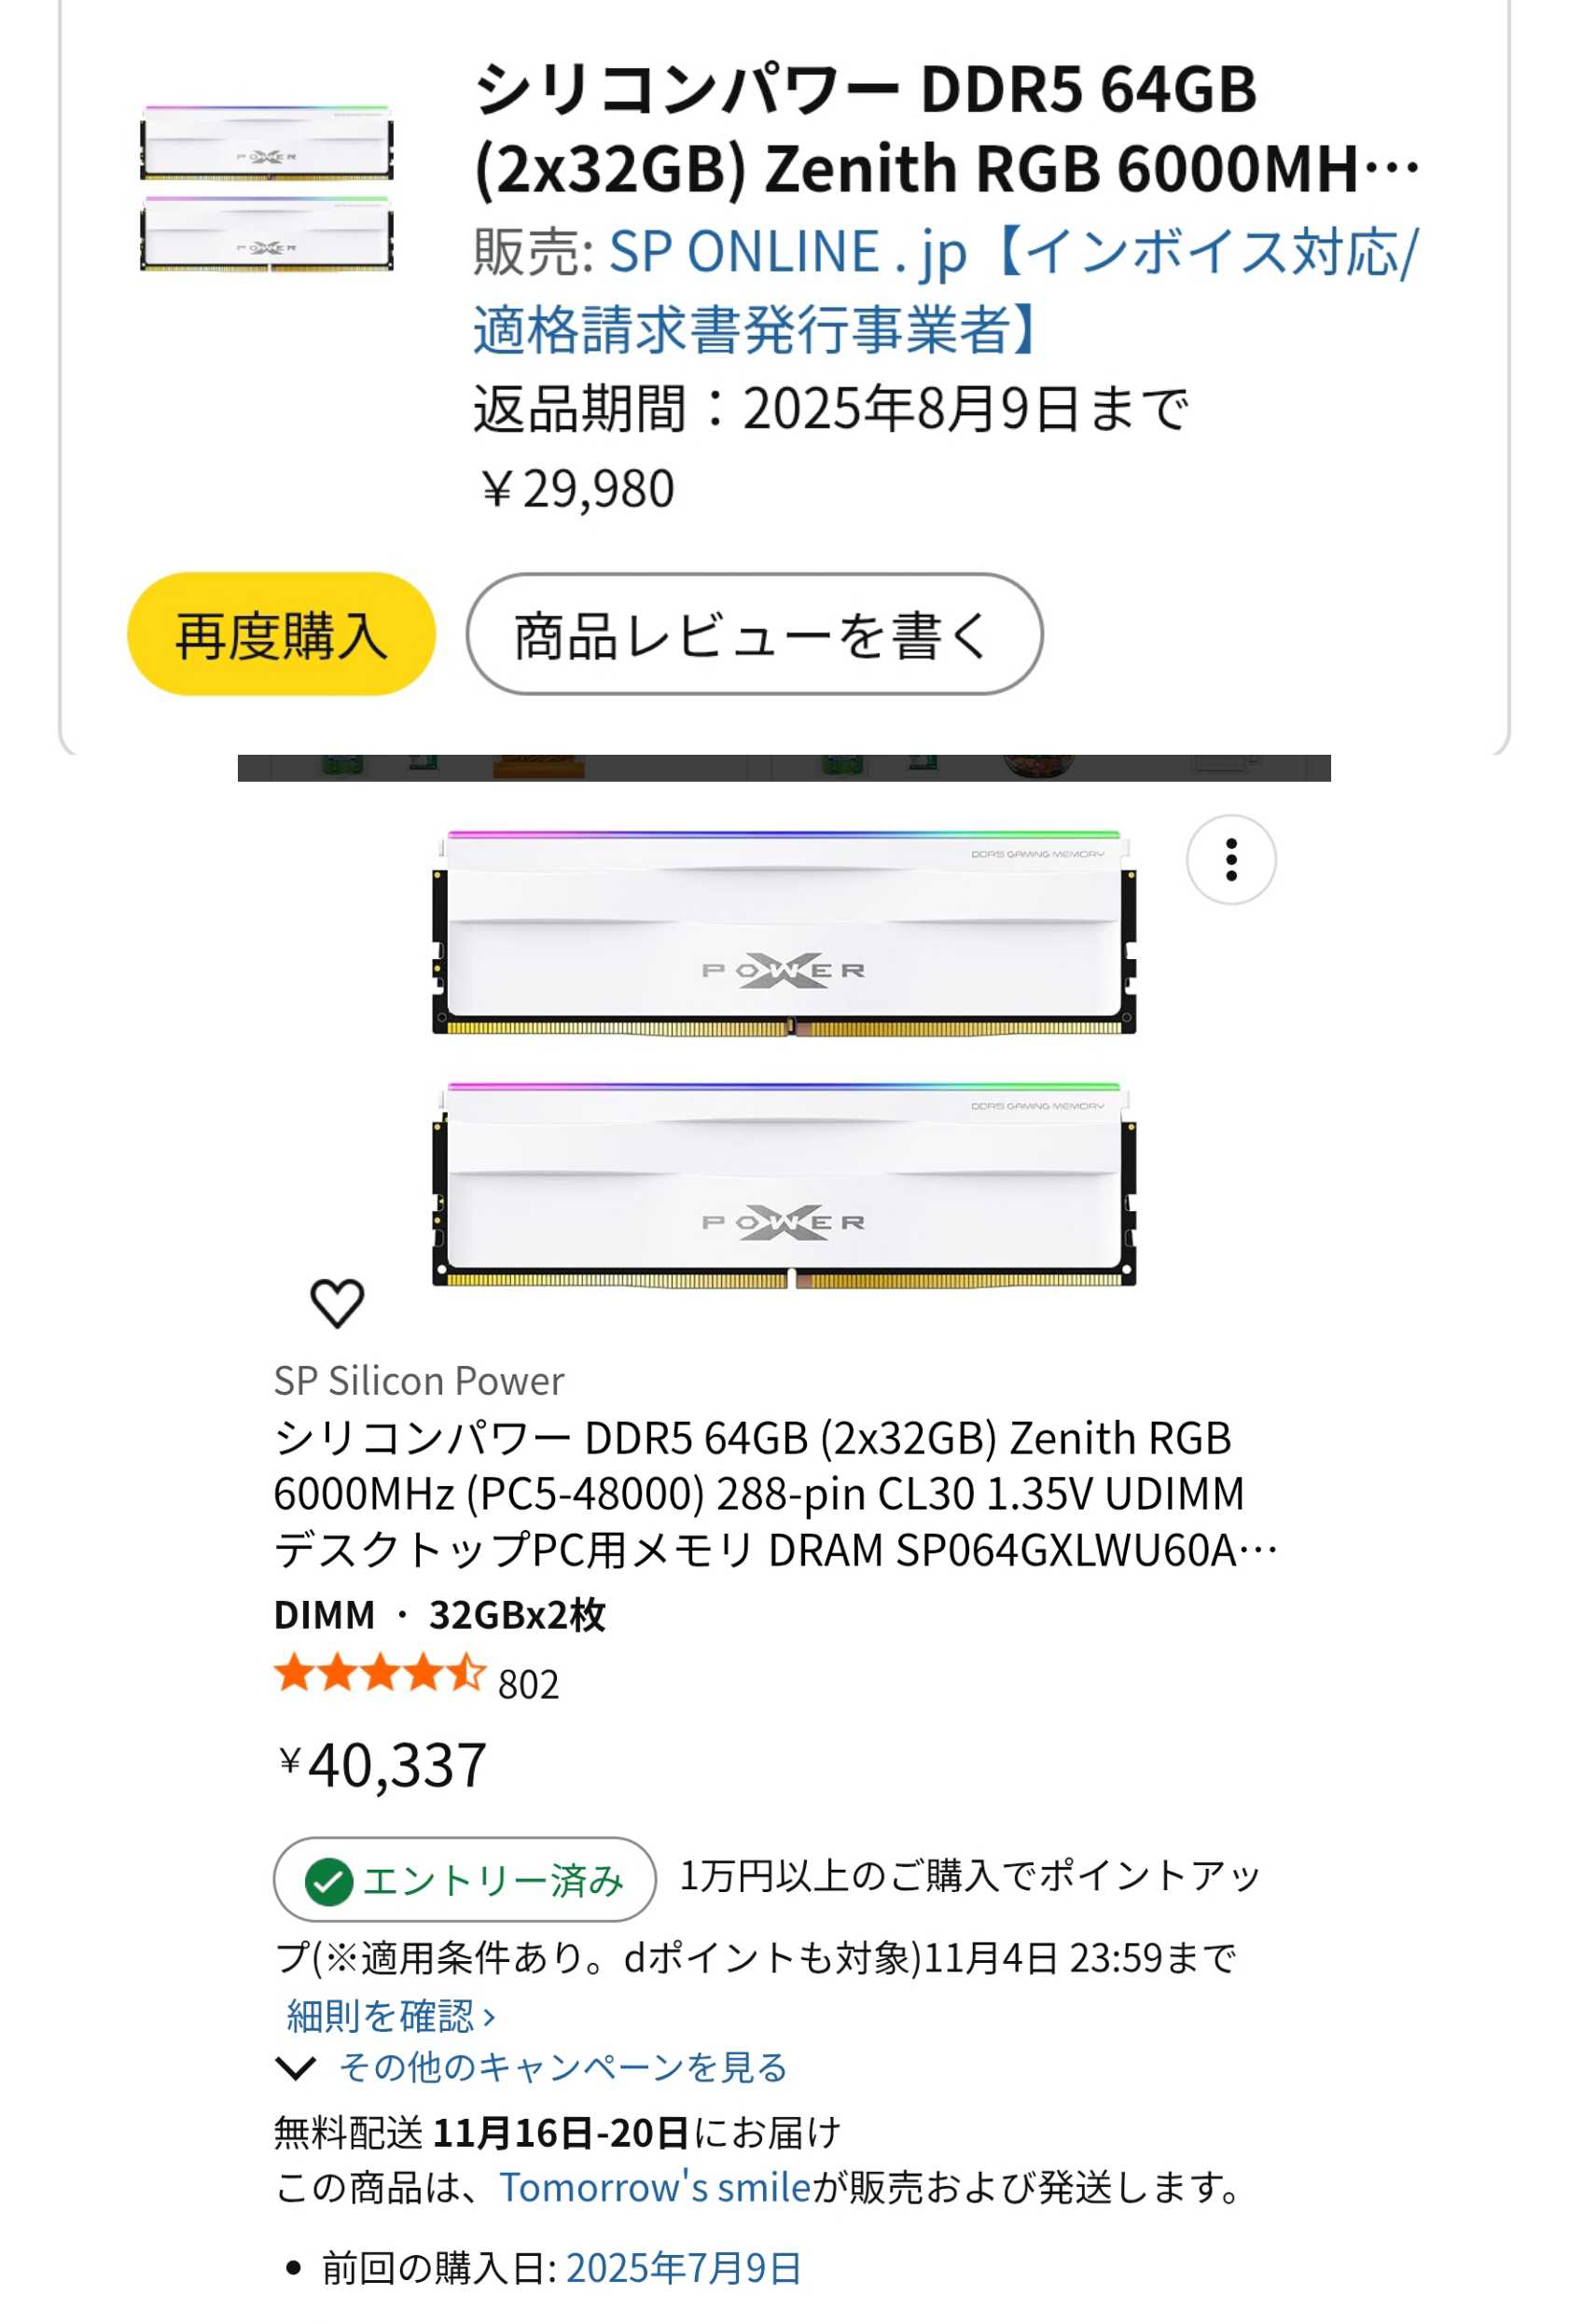This screenshot has width=1569, height=2324.
Task: Open the 802 reviews count
Action: pos(528,1685)
